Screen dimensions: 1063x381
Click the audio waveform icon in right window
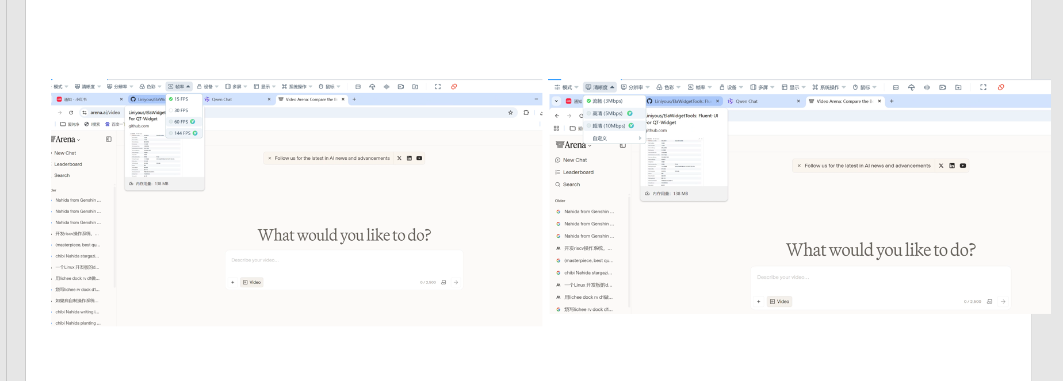point(927,87)
